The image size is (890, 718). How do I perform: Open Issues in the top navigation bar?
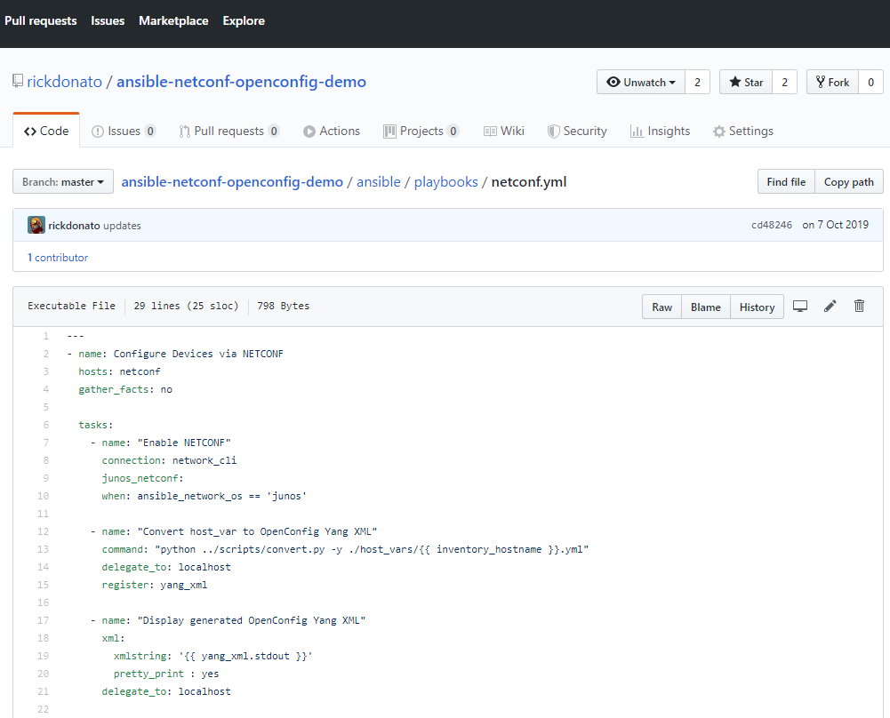point(108,21)
